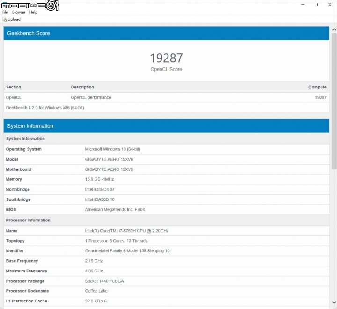
Task: Click the gray System Information subheader
Action: 25,139
